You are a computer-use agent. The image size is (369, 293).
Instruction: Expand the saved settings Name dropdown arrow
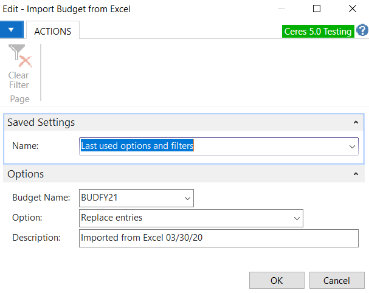(352, 146)
